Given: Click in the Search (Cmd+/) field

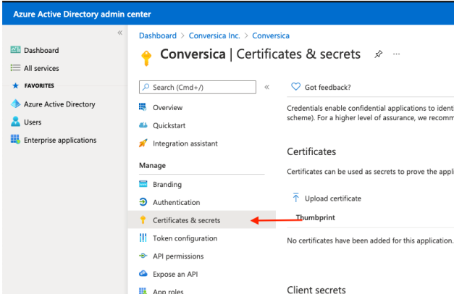Looking at the screenshot, I should click(198, 87).
